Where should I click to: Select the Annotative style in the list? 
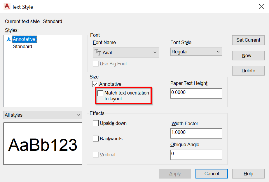(x=24, y=39)
